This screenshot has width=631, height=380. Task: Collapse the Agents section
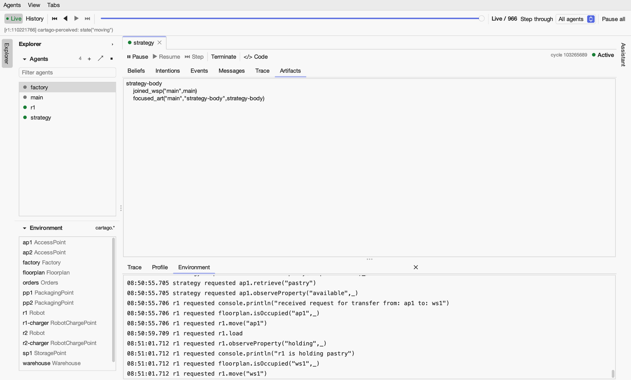(25, 59)
